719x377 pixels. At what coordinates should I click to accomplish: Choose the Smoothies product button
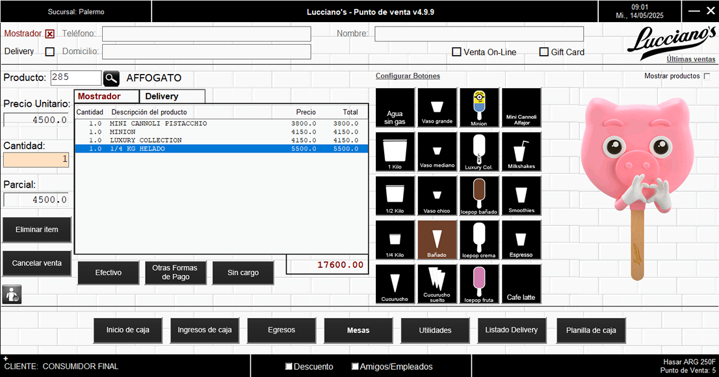point(521,195)
